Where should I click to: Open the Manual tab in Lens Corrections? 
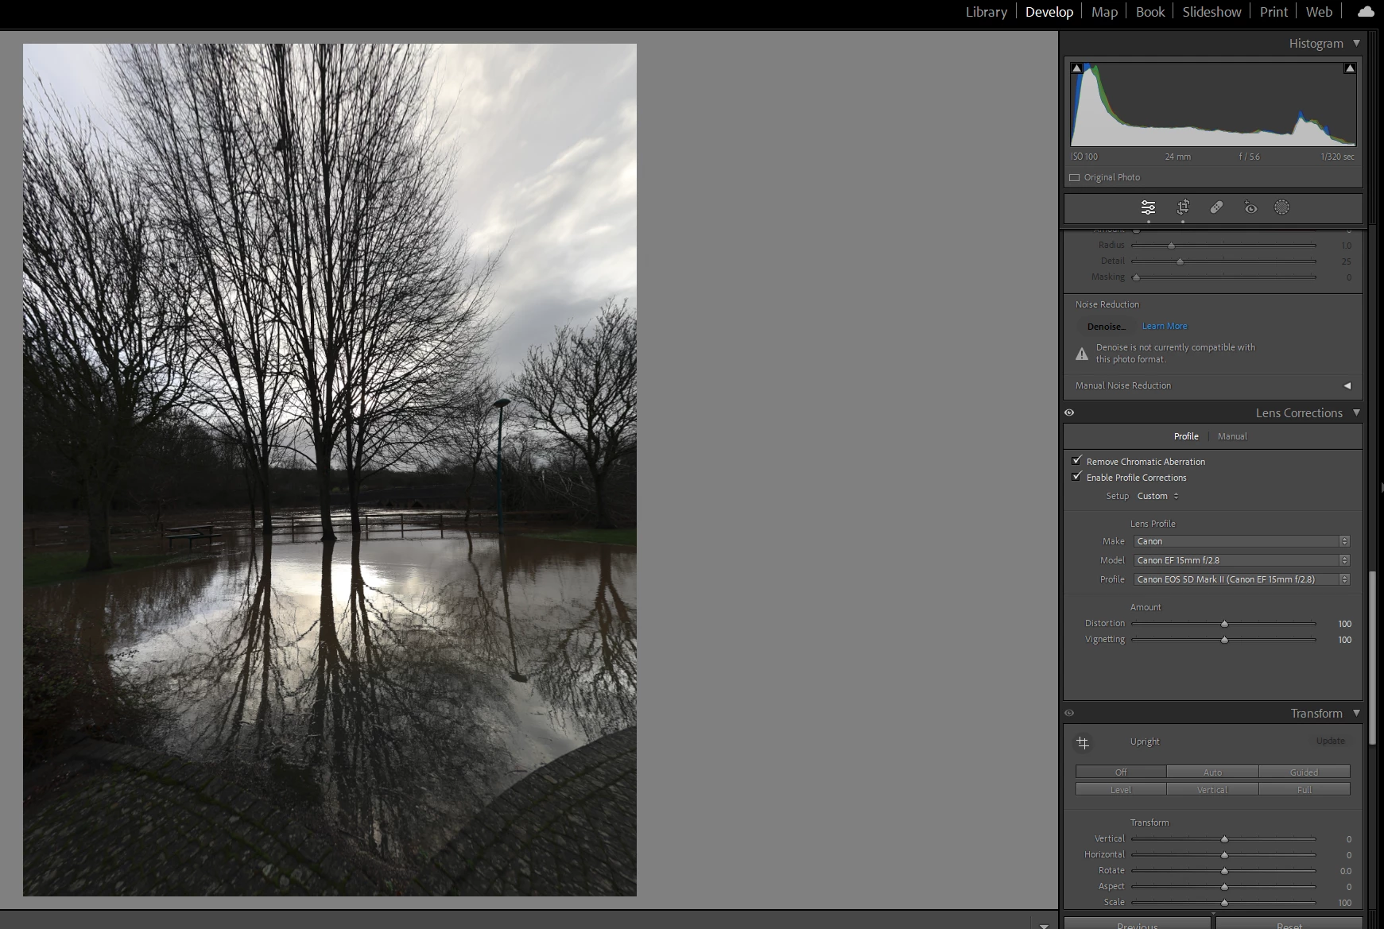tap(1232, 436)
